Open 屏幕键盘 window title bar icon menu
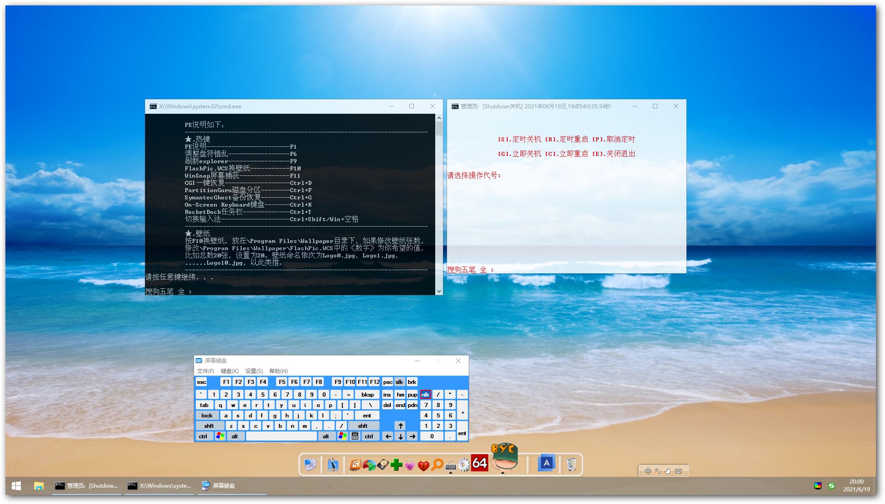The width and height of the screenshot is (885, 504). click(199, 360)
